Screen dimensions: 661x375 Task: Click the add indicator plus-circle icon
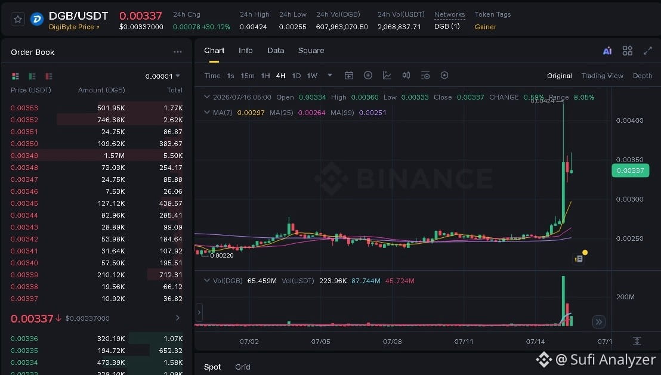pos(368,76)
